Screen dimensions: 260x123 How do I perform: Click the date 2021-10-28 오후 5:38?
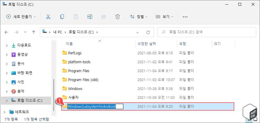[x=155, y=89]
